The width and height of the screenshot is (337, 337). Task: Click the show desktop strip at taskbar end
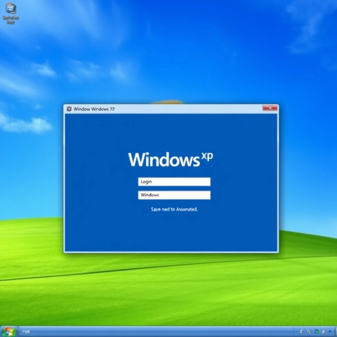point(336,332)
